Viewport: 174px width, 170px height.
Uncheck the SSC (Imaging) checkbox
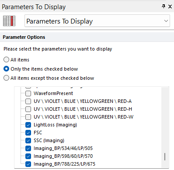pyautogui.click(x=28, y=140)
